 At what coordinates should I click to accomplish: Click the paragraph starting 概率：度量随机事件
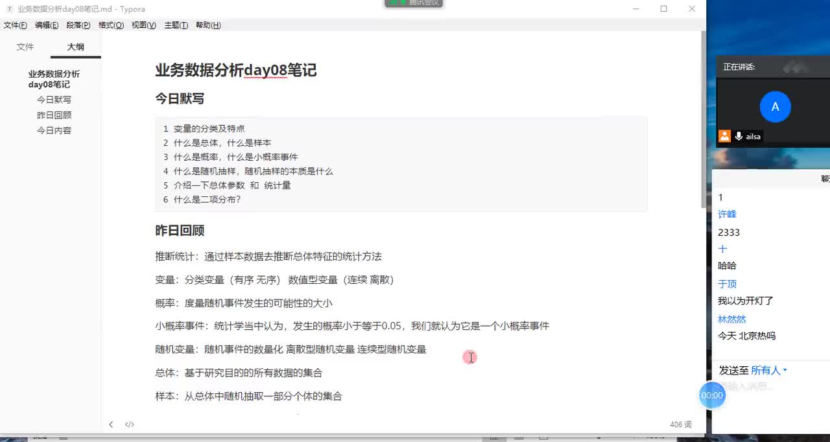coord(244,303)
